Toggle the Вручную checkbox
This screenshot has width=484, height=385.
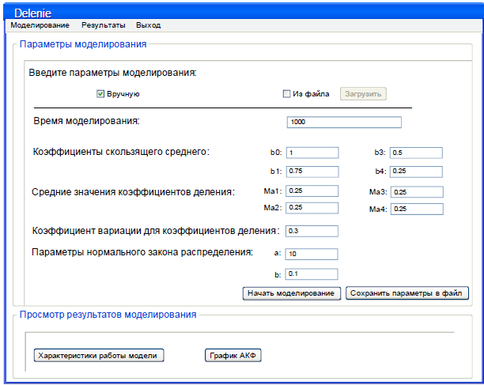100,94
